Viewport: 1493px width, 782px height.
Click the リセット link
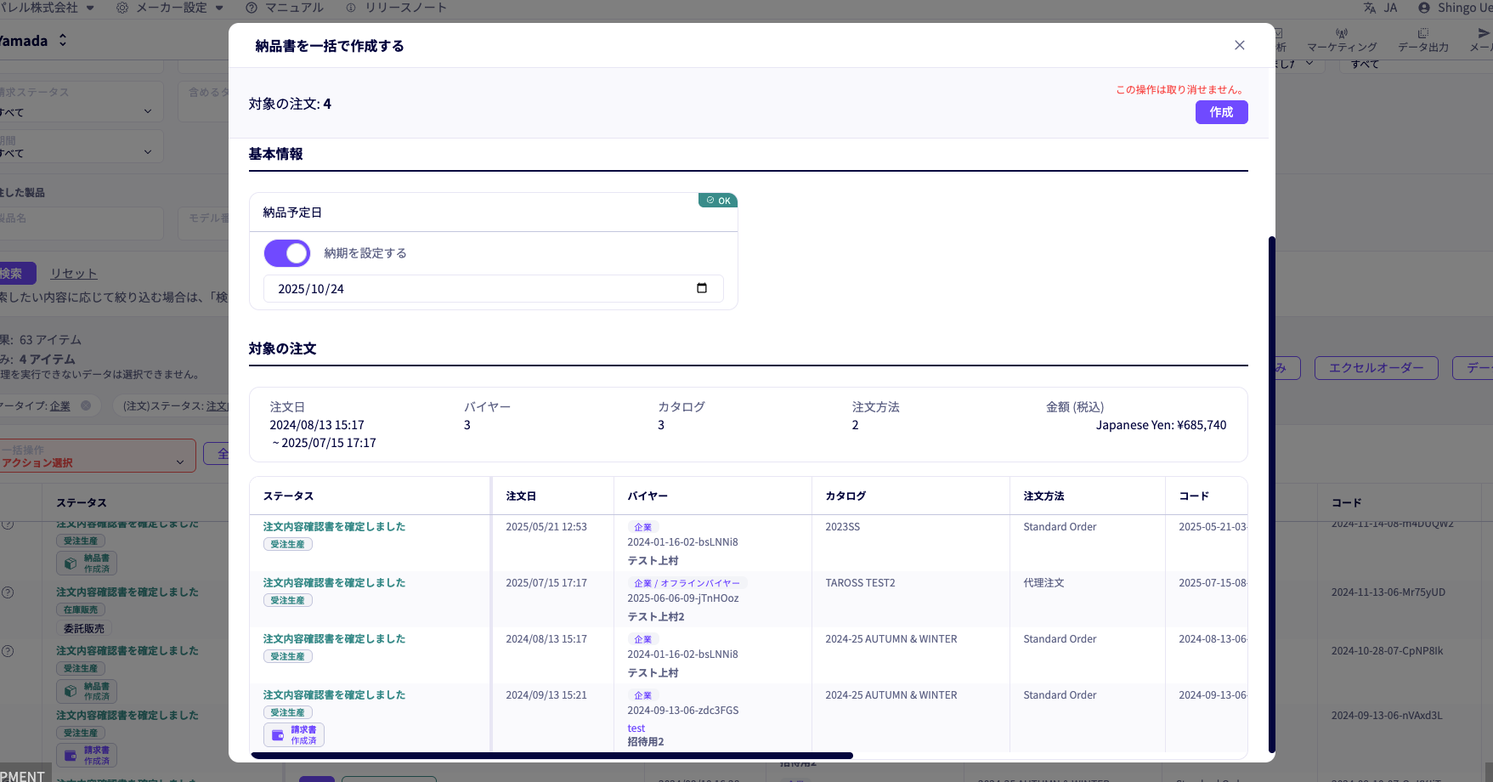click(74, 274)
